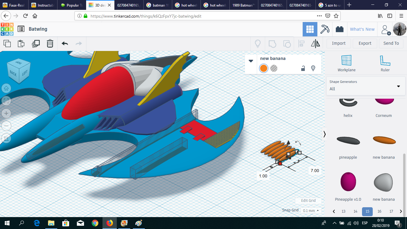Image resolution: width=407 pixels, height=229 pixels.
Task: Delete the selection with the trash icon
Action: [x=50, y=44]
